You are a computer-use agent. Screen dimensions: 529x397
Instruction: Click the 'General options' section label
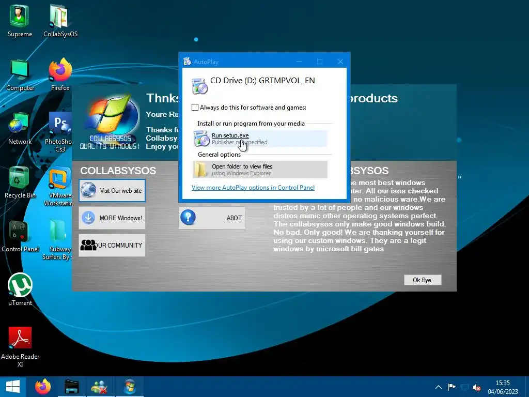coord(219,155)
